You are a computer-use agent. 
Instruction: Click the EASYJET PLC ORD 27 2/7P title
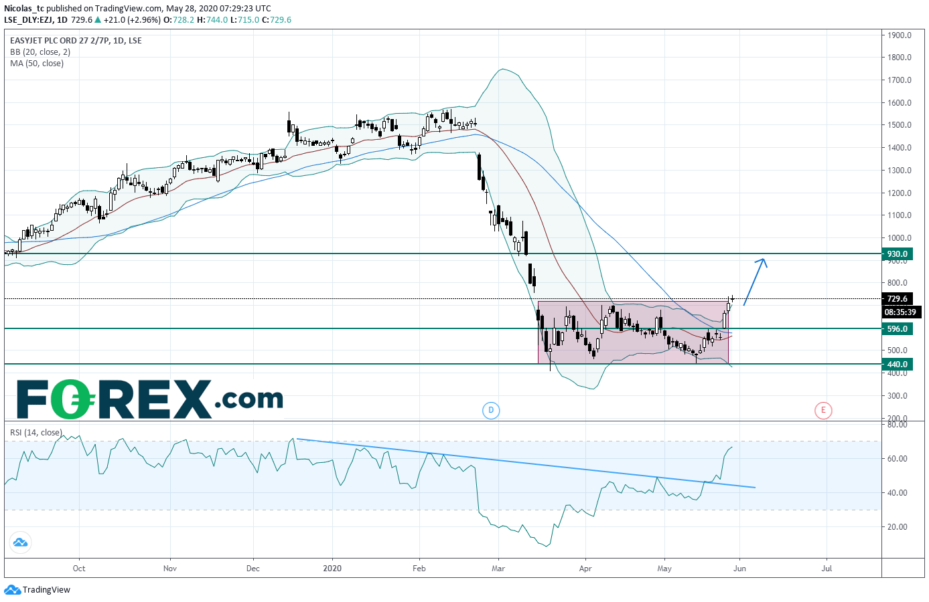[76, 41]
